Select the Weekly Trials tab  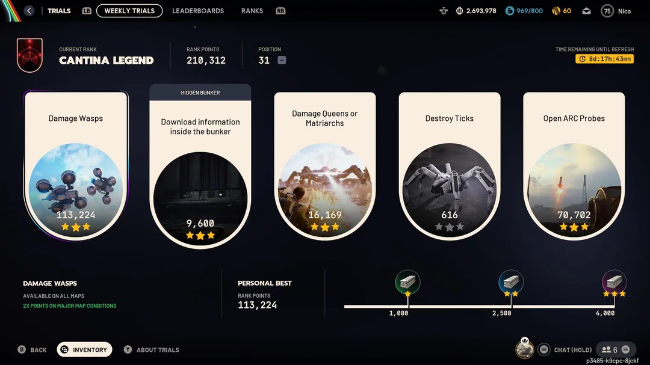[x=129, y=11]
